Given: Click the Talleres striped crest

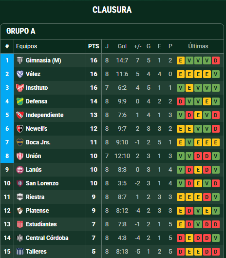Looking at the screenshot, I should (20, 252).
